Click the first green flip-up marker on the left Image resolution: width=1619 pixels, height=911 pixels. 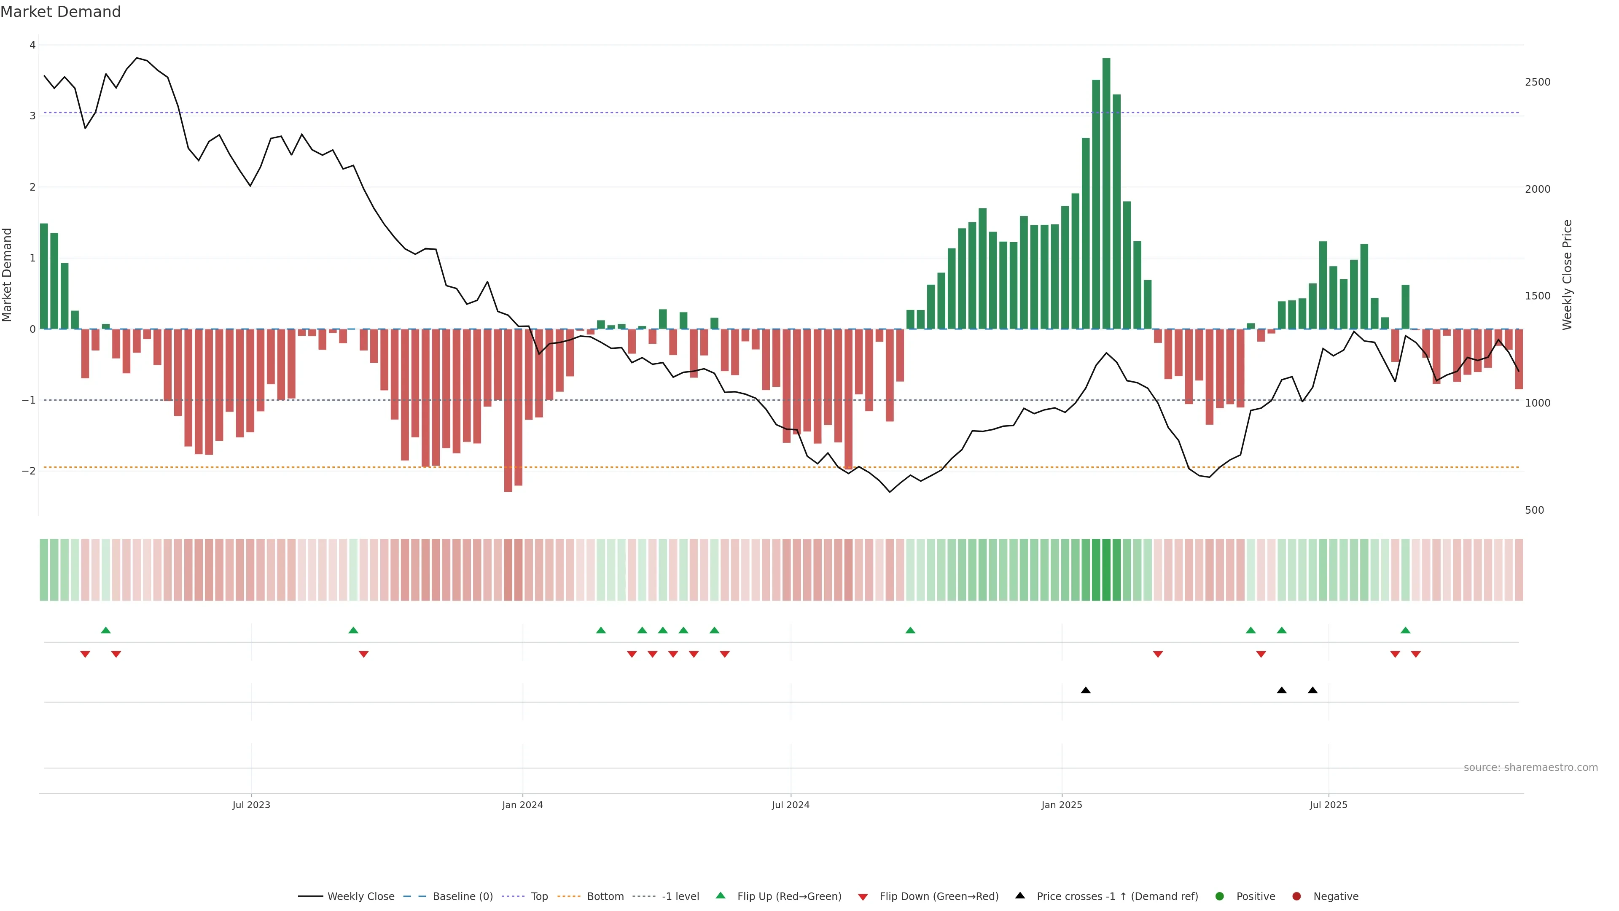pyautogui.click(x=105, y=630)
